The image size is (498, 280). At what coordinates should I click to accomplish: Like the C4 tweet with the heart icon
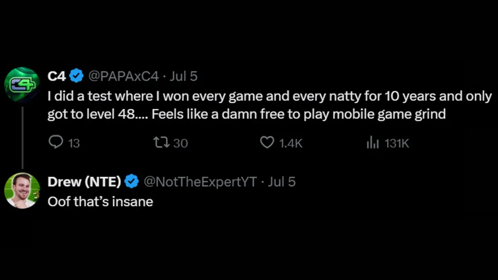tap(267, 142)
